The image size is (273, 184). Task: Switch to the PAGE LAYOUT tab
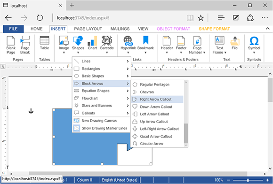[x=88, y=29]
